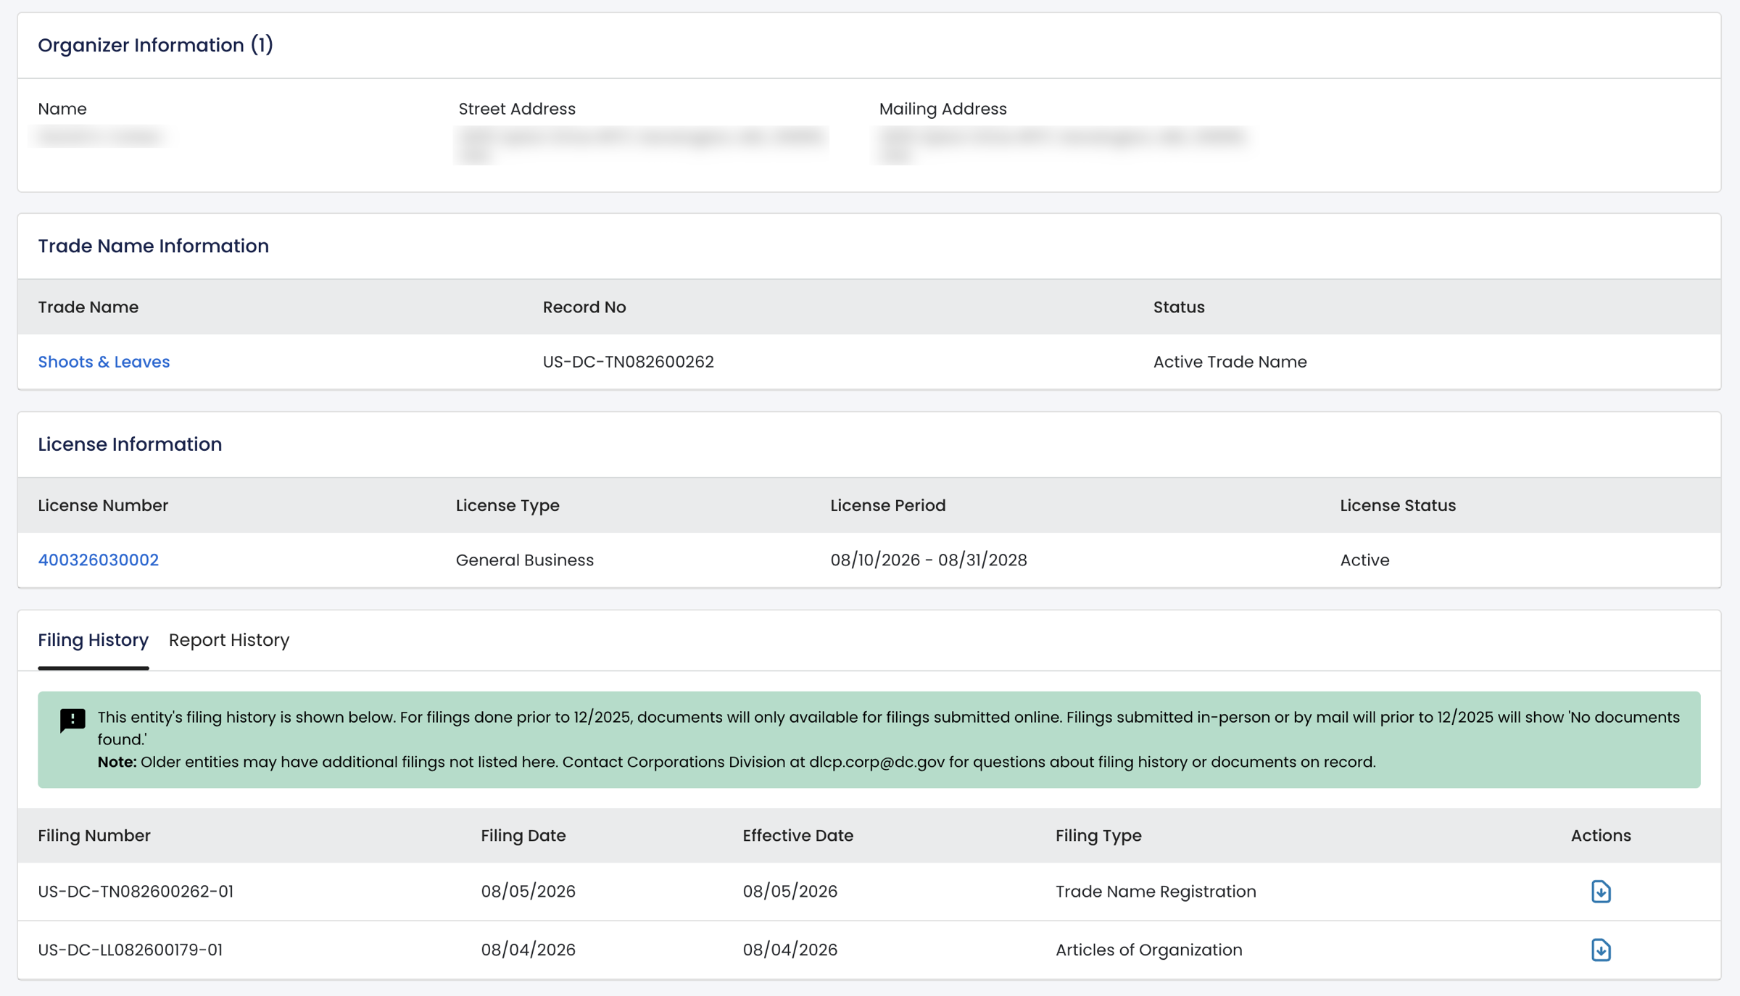Click license period 08/10/2026 - 08/31/2028
Viewport: 1740px width, 996px height.
tap(929, 560)
